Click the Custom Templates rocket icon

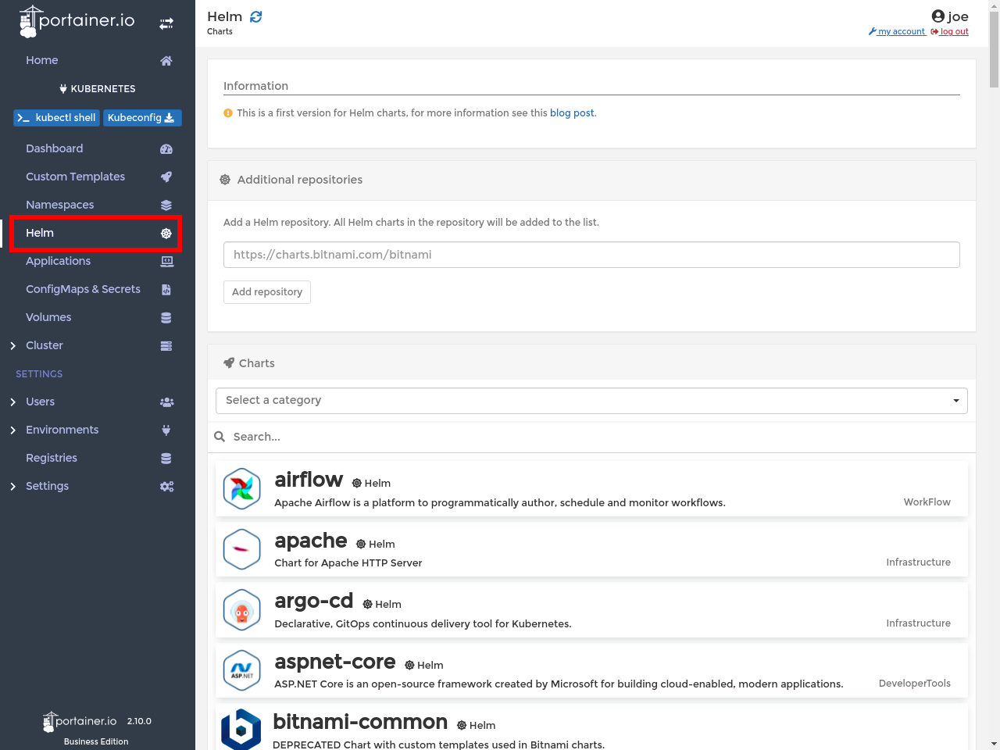[x=166, y=177]
